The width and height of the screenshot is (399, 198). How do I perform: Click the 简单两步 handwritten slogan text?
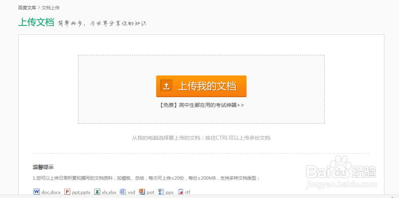point(102,24)
